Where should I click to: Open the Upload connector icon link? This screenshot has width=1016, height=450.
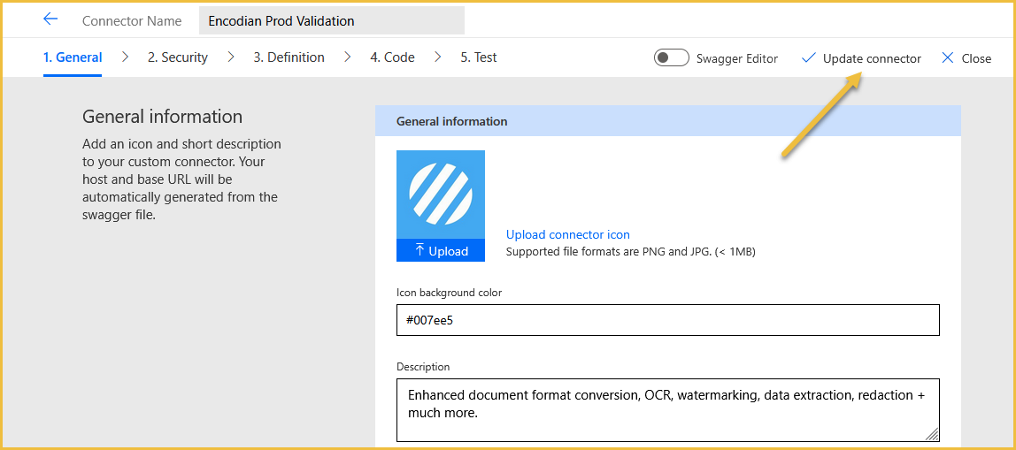(567, 234)
